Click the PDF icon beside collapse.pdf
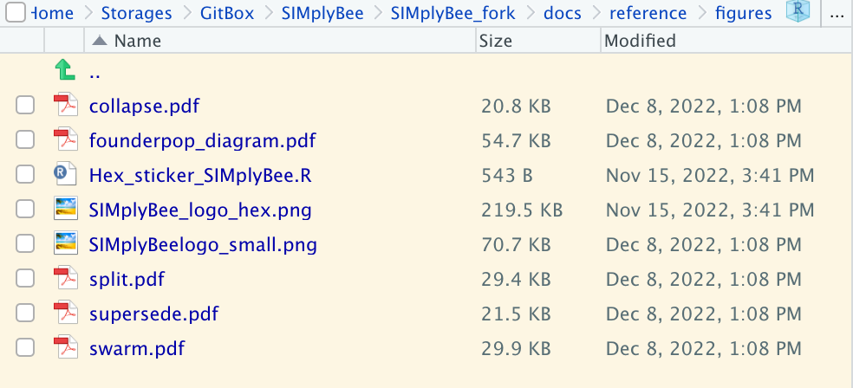Image resolution: width=853 pixels, height=388 pixels. [65, 106]
